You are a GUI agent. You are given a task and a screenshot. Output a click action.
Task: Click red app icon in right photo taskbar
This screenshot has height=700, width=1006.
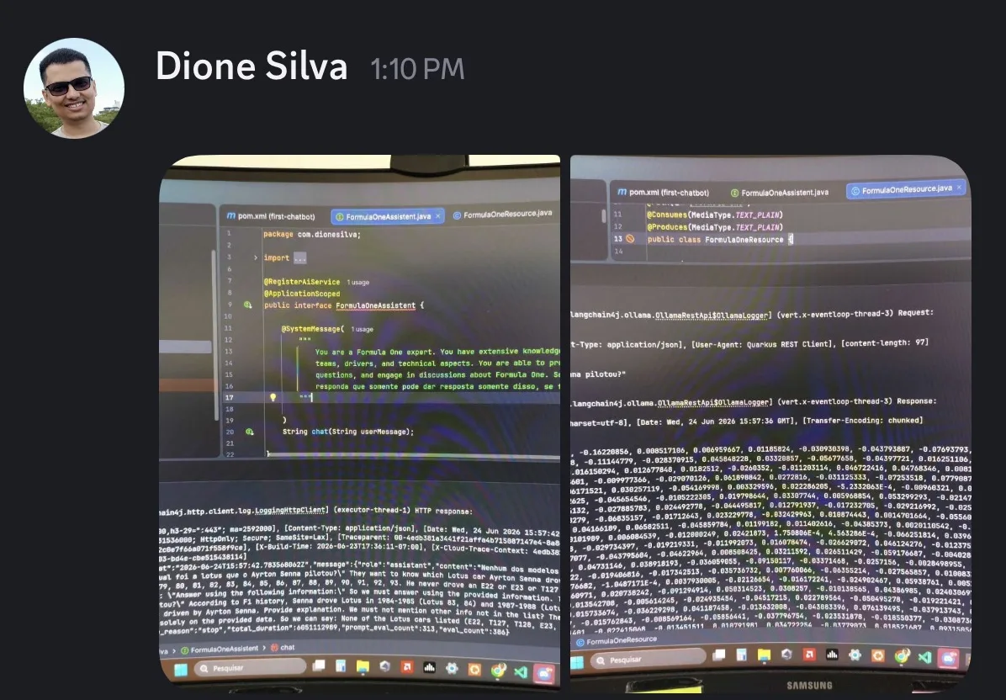tap(810, 655)
